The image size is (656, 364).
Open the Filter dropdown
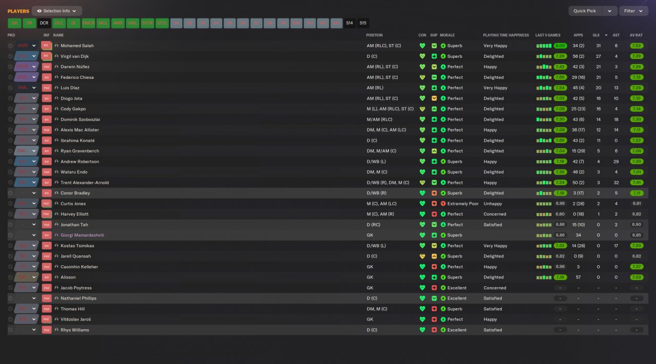click(633, 11)
